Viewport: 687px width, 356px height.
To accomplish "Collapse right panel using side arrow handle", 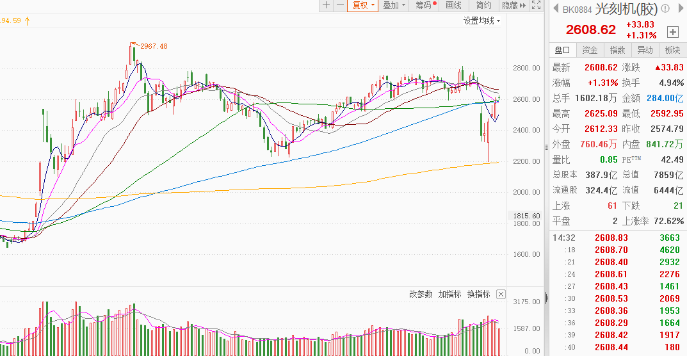I will pos(546,297).
